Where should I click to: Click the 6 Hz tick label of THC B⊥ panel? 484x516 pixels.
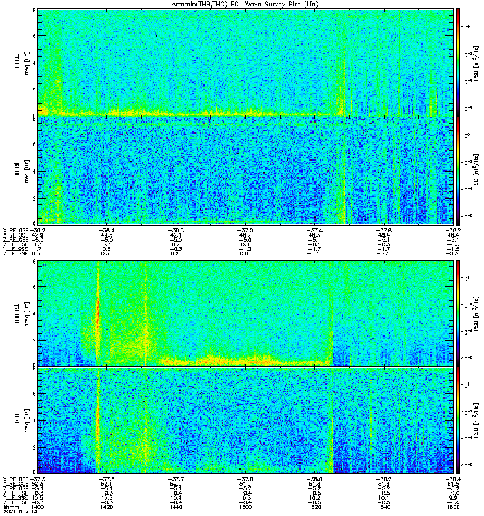34,286
